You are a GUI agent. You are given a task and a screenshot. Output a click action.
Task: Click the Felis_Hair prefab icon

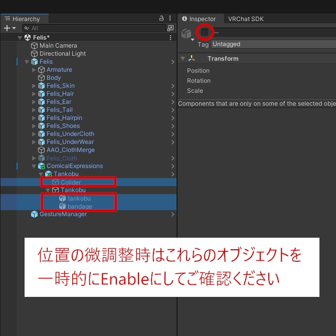pyautogui.click(x=41, y=94)
